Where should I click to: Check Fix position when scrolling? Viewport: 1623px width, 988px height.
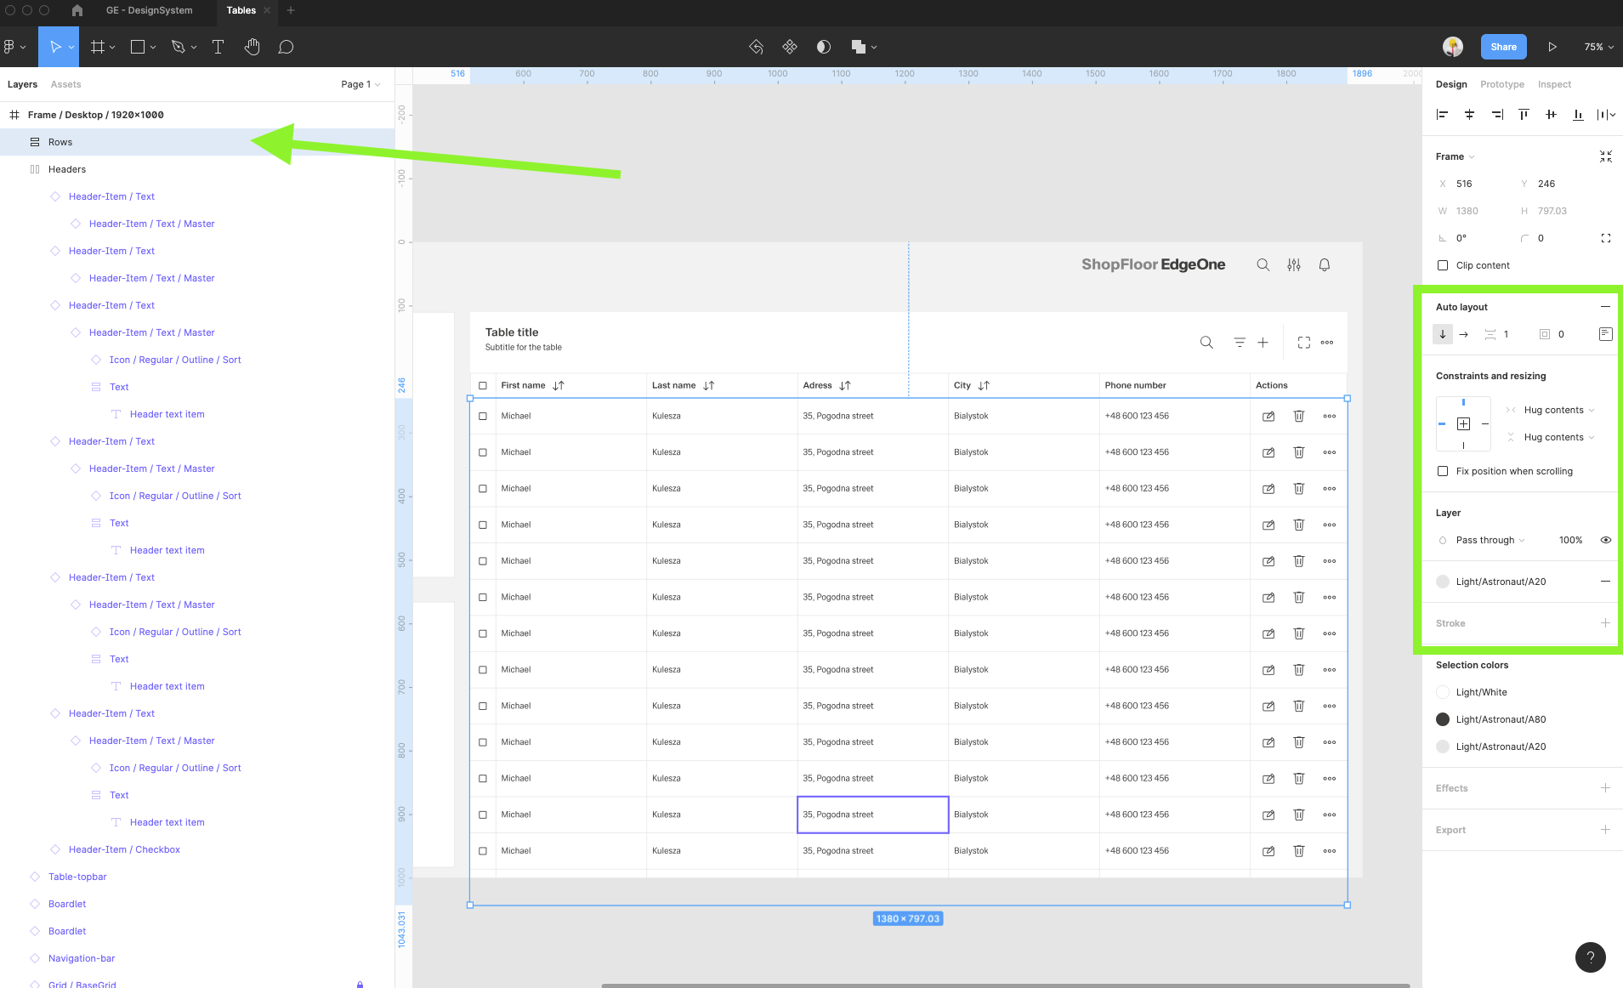tap(1443, 471)
